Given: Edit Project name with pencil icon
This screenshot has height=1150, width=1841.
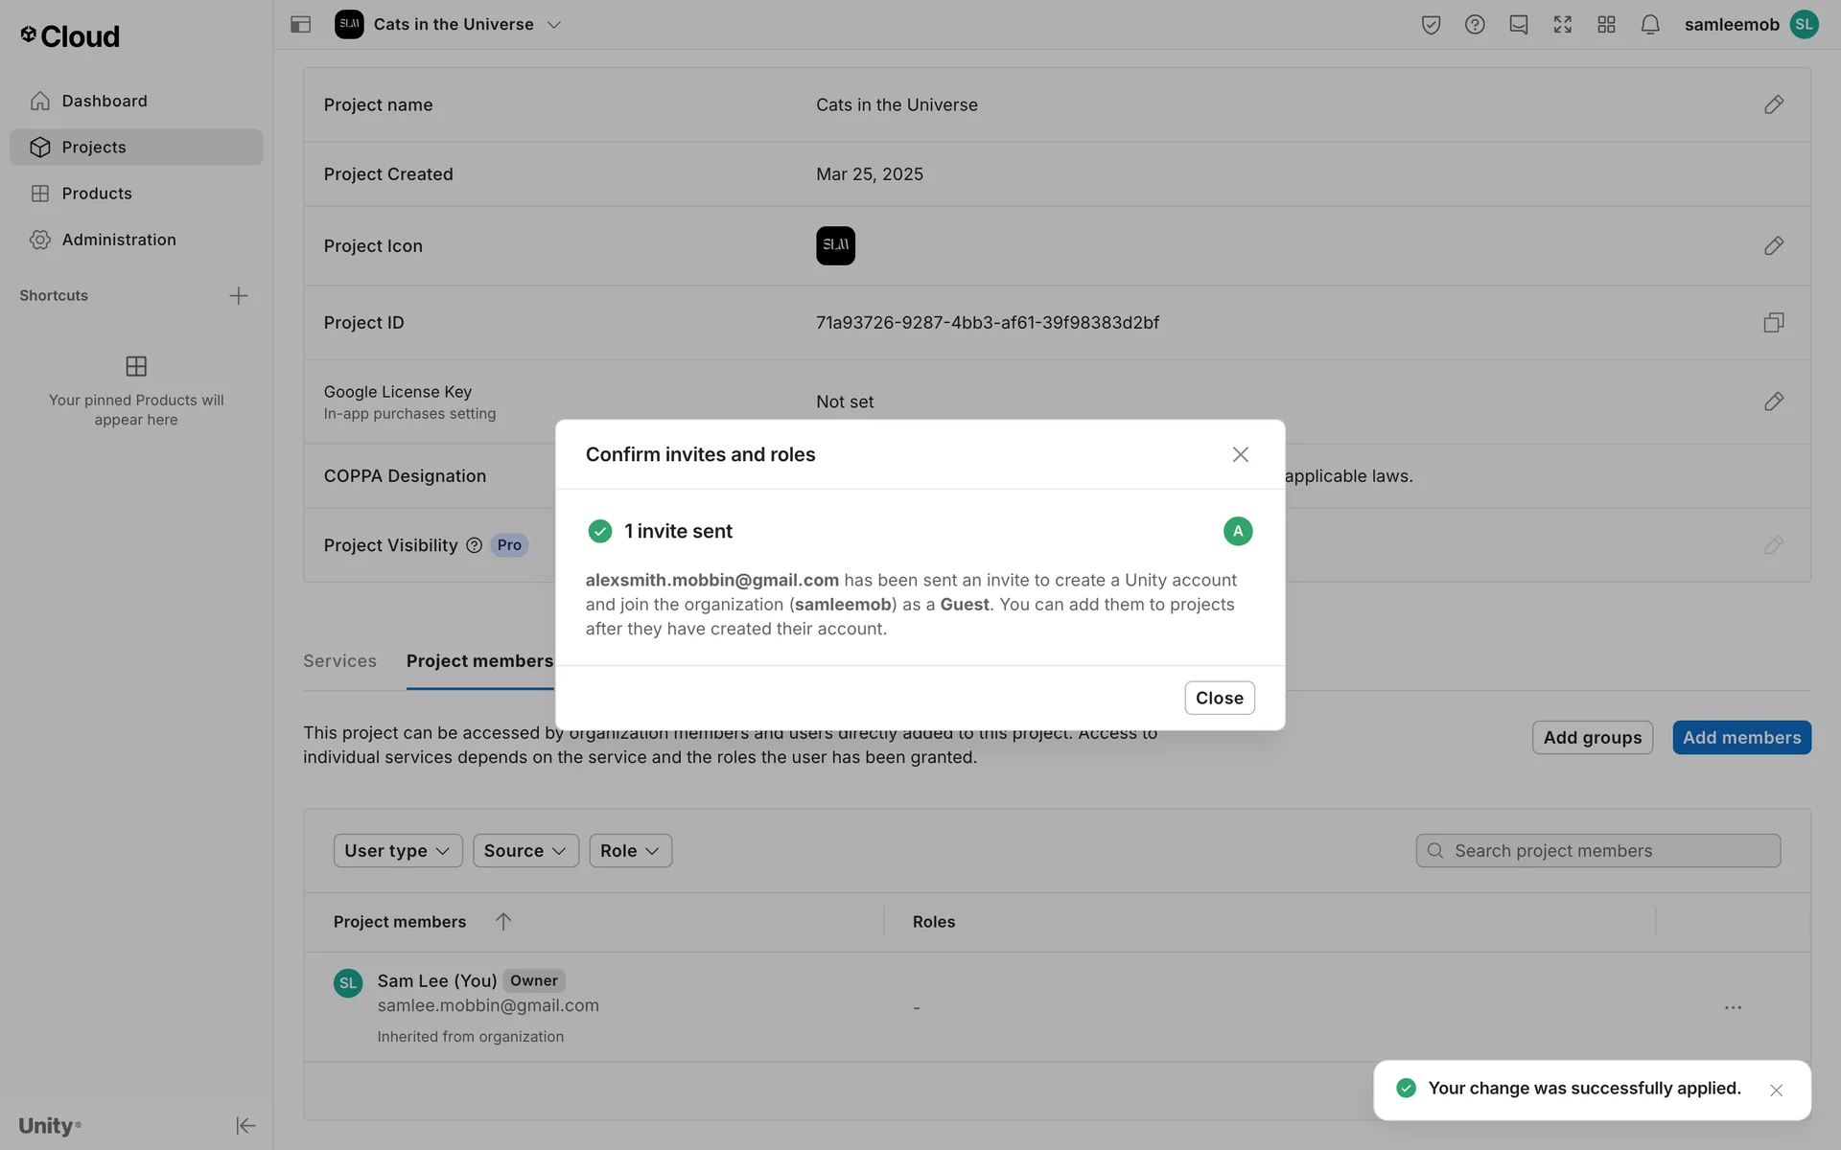Looking at the screenshot, I should (x=1773, y=104).
